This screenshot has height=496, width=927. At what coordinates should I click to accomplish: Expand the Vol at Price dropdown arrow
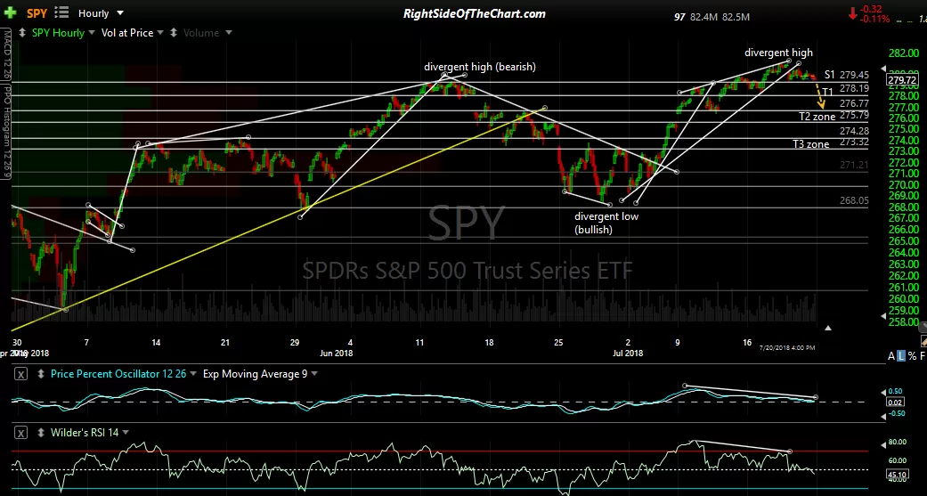161,33
